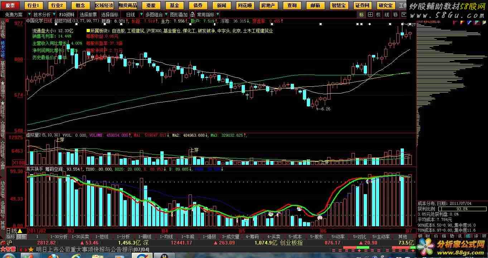Click the 指 tab icon in right panel
This screenshot has width=488, height=258.
(444, 236)
